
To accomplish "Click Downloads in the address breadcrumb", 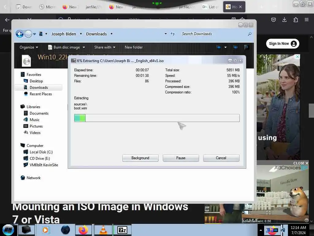I will click(96, 34).
